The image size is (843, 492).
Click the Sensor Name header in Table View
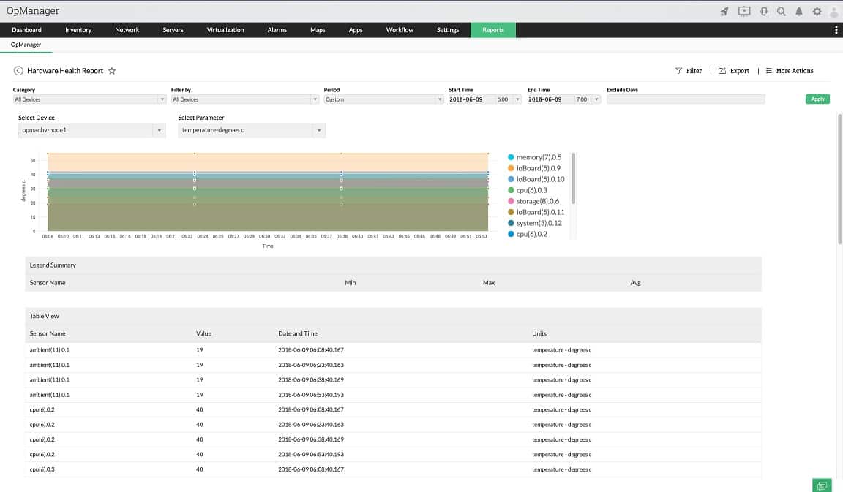pos(48,333)
